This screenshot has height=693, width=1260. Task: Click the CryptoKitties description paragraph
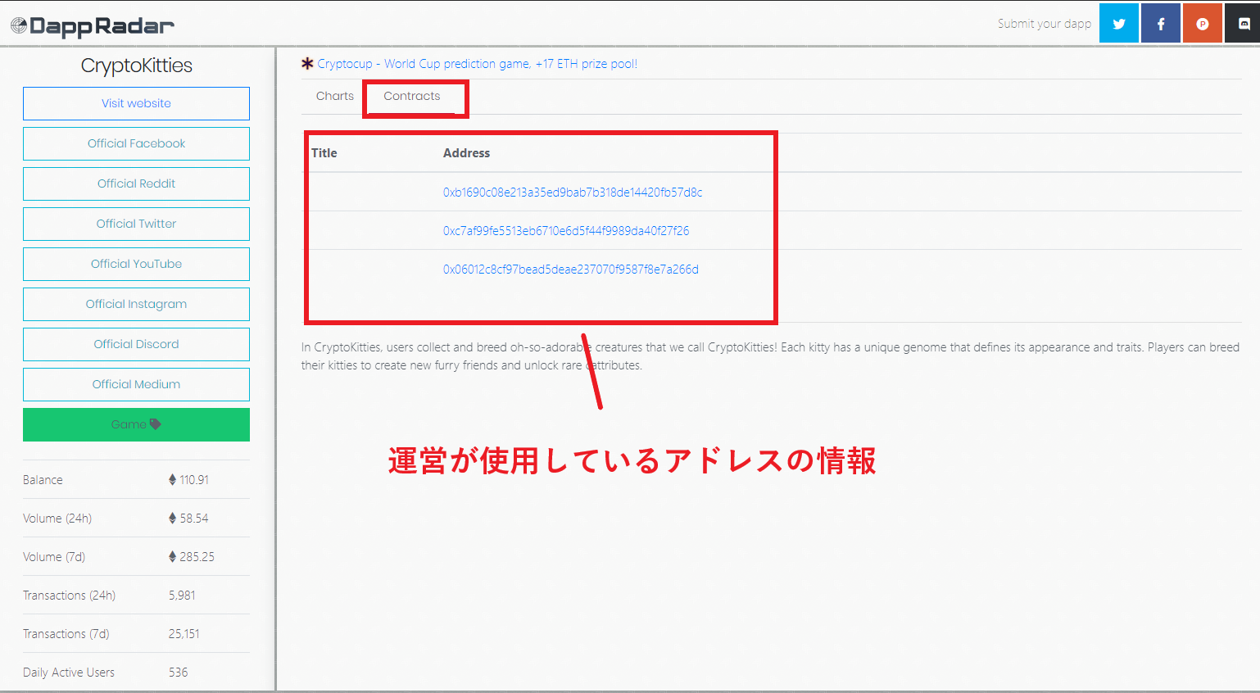pos(770,356)
